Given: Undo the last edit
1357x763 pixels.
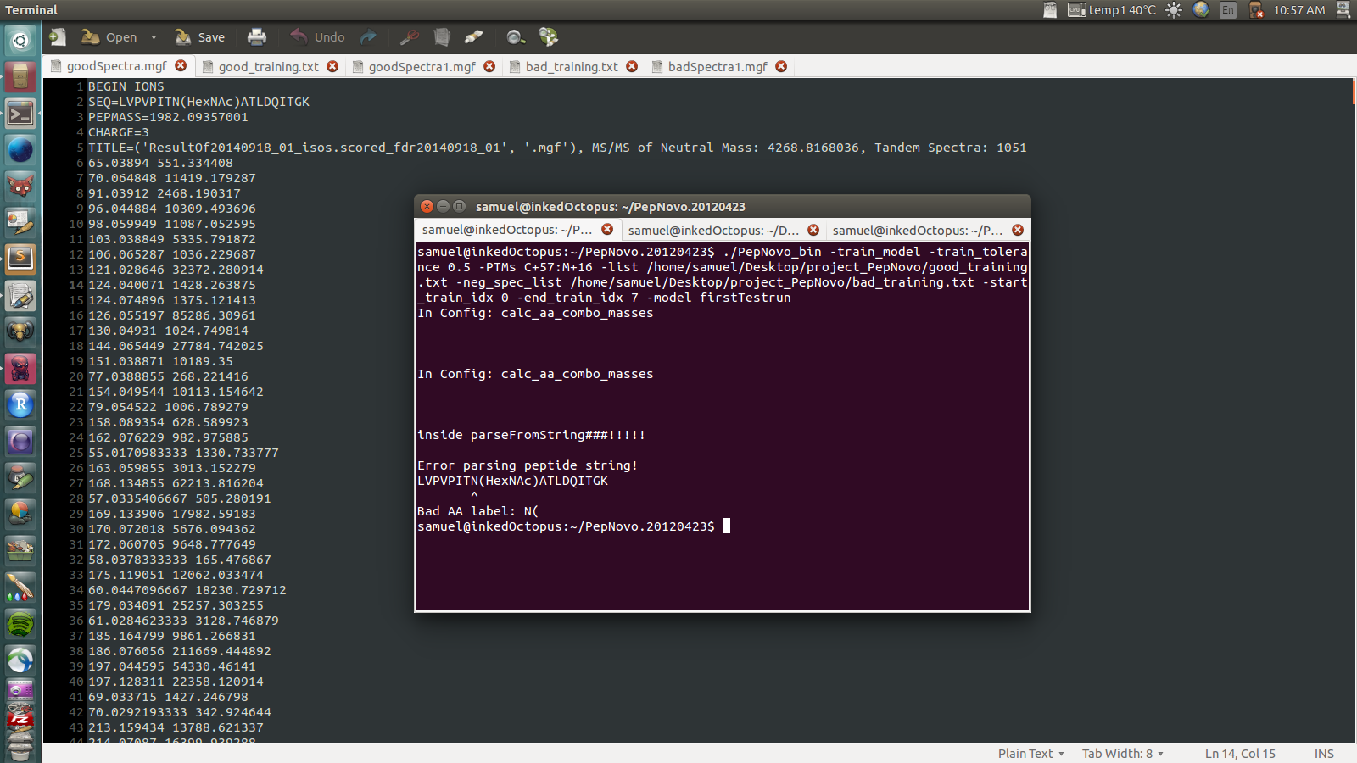Looking at the screenshot, I should [x=317, y=37].
